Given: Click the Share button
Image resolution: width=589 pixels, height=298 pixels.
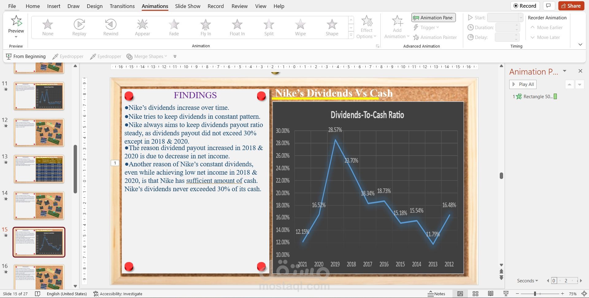Looking at the screenshot, I should (571, 6).
